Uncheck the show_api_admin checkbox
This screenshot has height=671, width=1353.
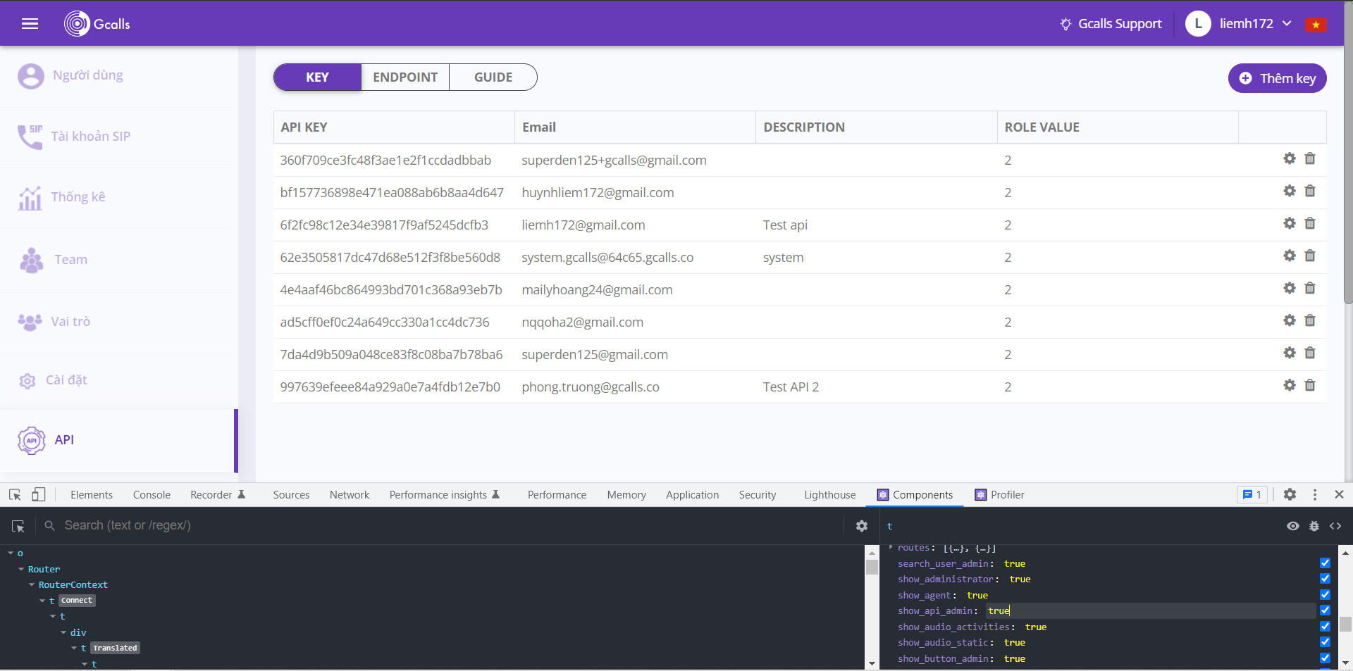[x=1325, y=610]
